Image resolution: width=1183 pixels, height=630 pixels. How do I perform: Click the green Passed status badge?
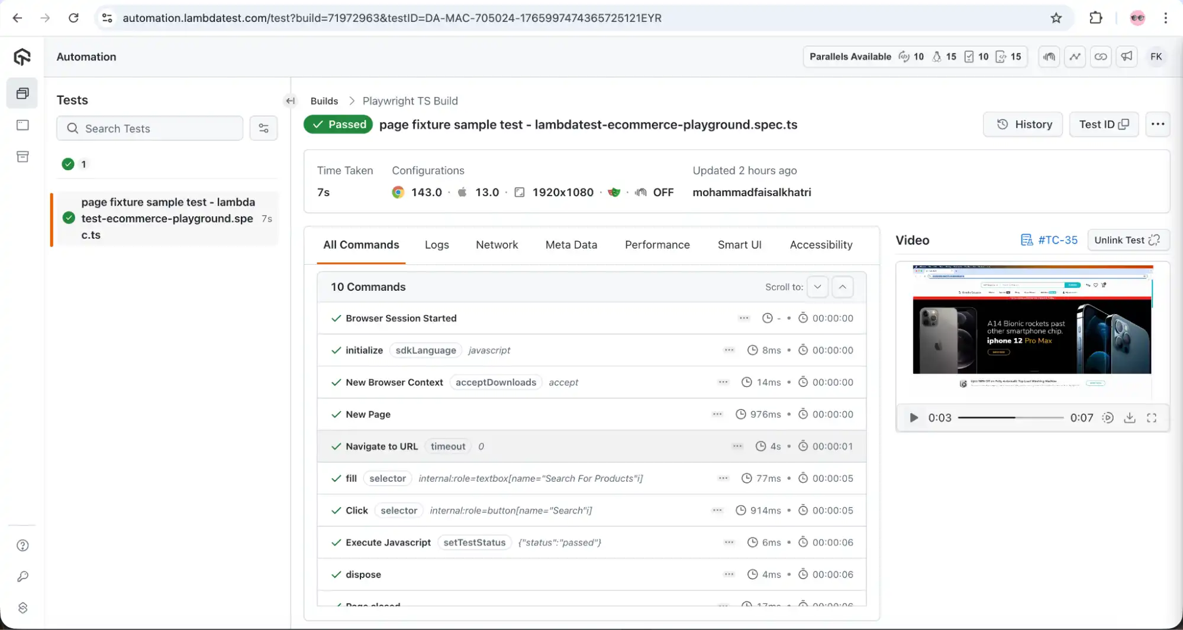[x=338, y=124]
